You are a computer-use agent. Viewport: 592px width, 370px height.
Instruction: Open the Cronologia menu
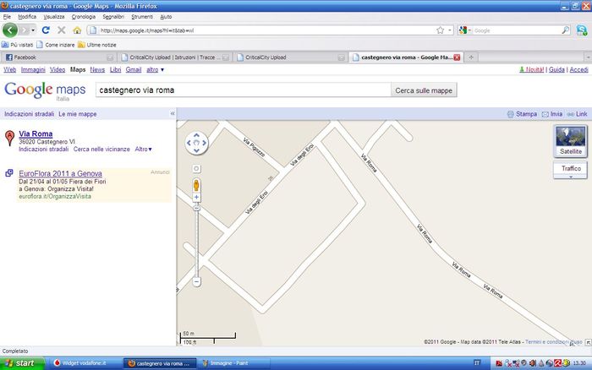tap(84, 17)
